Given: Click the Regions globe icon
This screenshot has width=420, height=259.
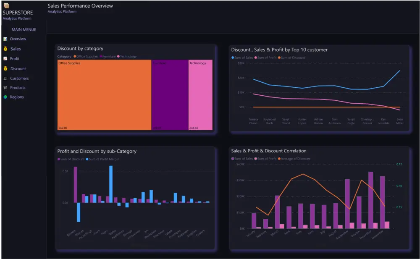Looking at the screenshot, I should (x=5, y=97).
